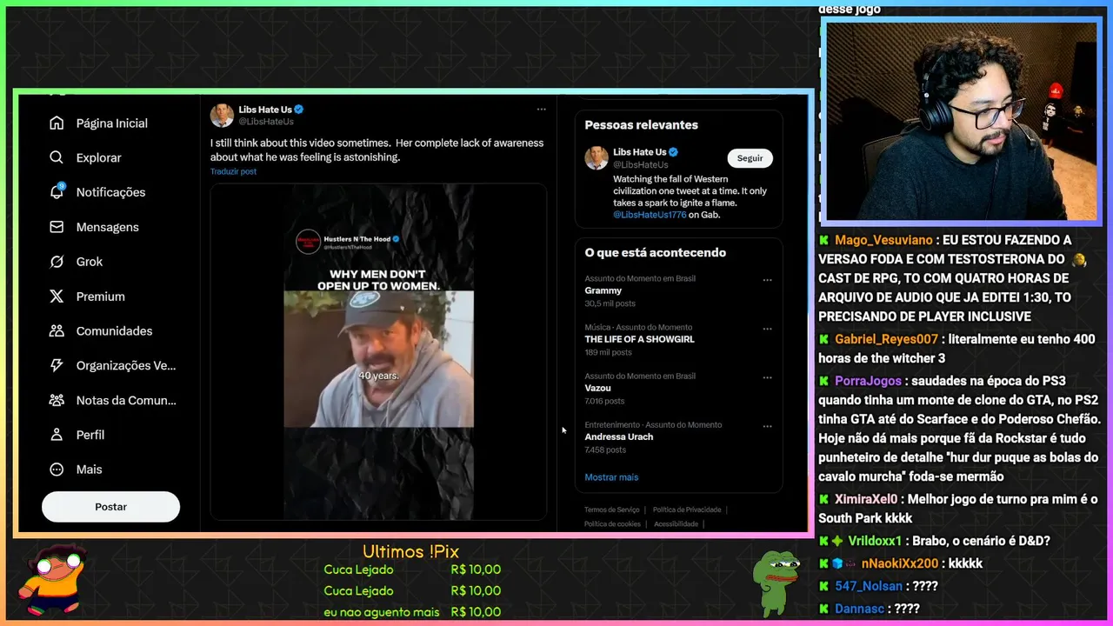
Task: Open Vazou trending topic
Action: click(x=598, y=388)
